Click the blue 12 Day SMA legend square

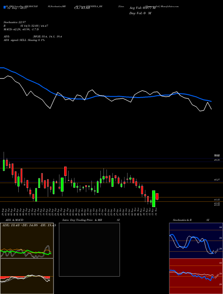pyautogui.click(x=5, y=8)
